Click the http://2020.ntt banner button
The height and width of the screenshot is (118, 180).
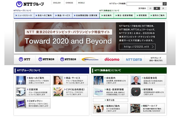(137, 47)
